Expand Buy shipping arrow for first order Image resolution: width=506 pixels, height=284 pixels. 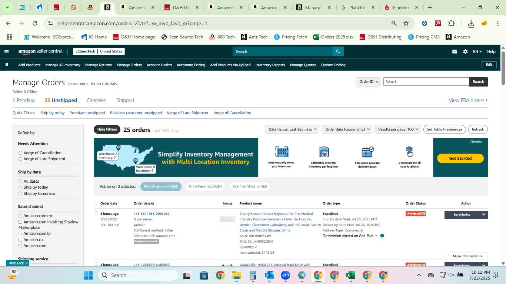483,214
